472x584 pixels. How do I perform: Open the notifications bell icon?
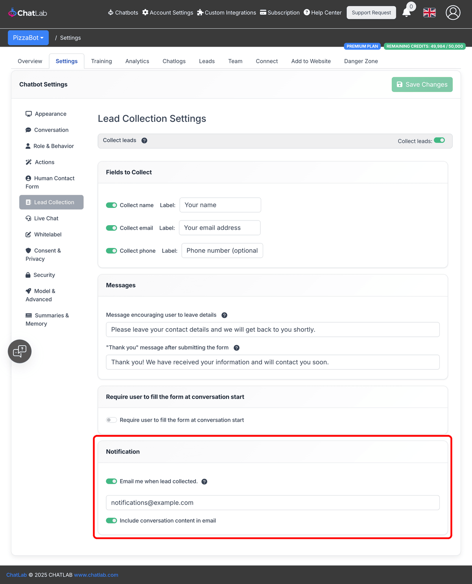click(x=407, y=13)
